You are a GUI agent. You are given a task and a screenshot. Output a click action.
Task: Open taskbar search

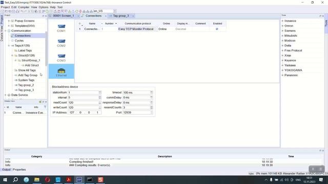coord(15,179)
